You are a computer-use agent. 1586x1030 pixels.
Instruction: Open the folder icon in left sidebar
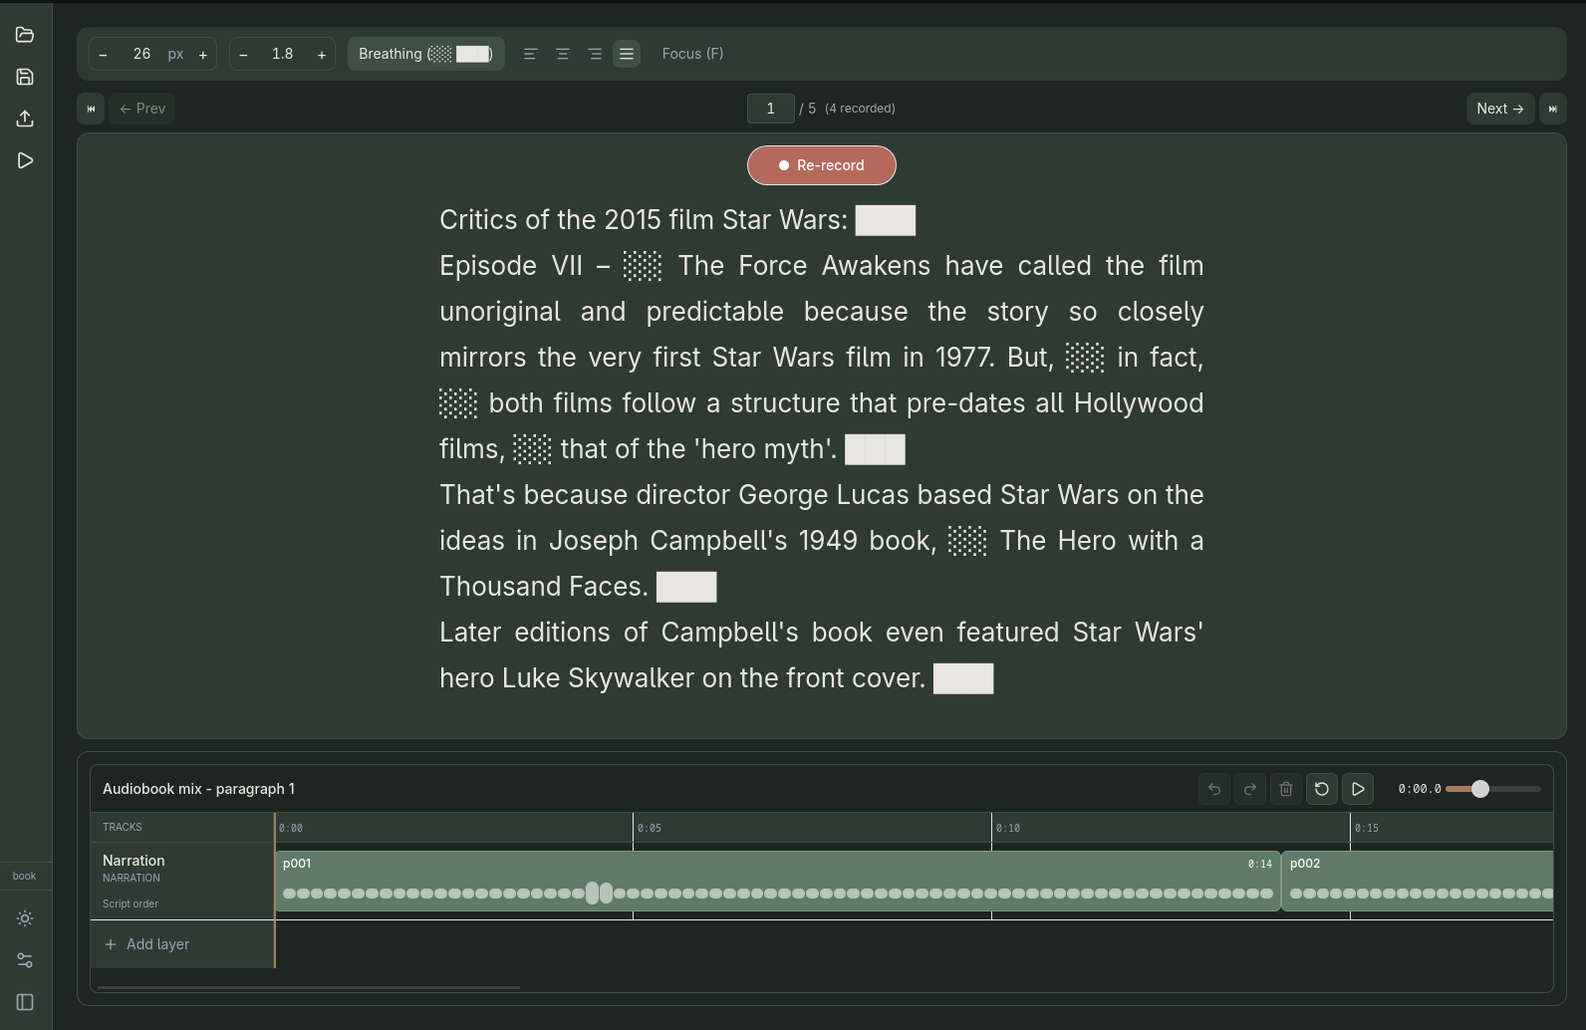(x=25, y=35)
